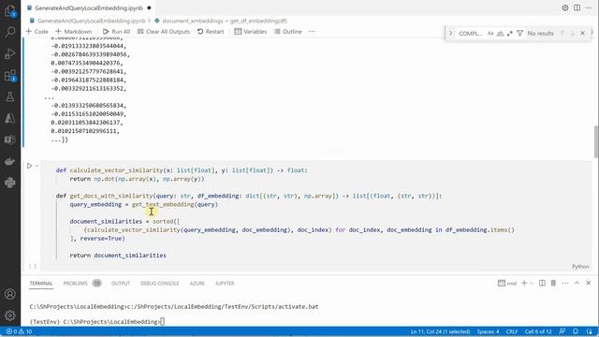Split the terminal panel
599x337 pixels.
coord(542,283)
